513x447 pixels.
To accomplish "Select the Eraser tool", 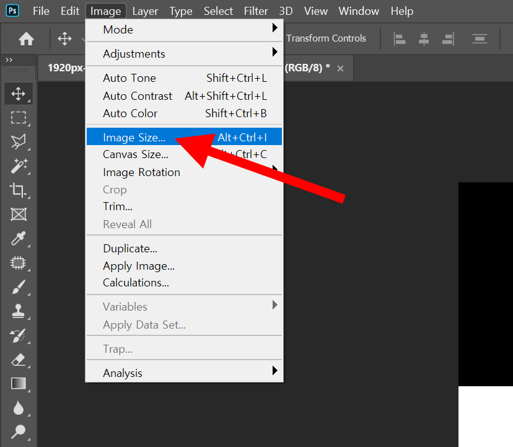I will tap(19, 360).
